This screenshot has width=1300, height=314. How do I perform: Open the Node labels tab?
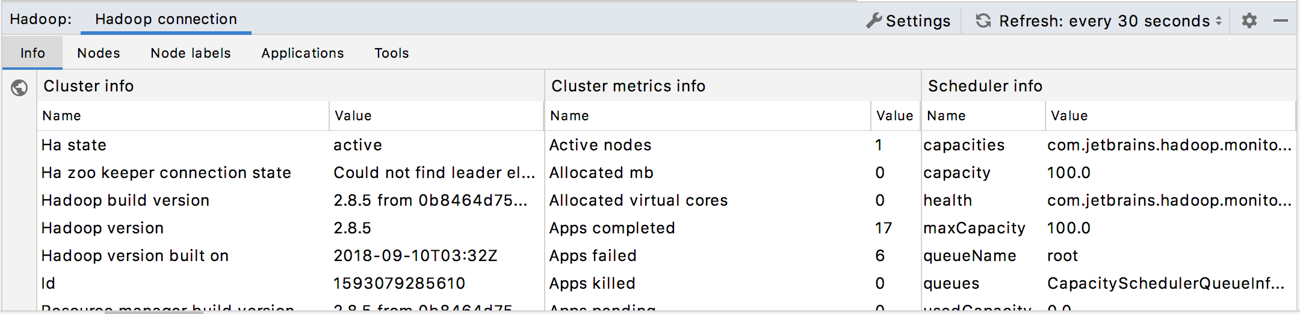pos(191,53)
